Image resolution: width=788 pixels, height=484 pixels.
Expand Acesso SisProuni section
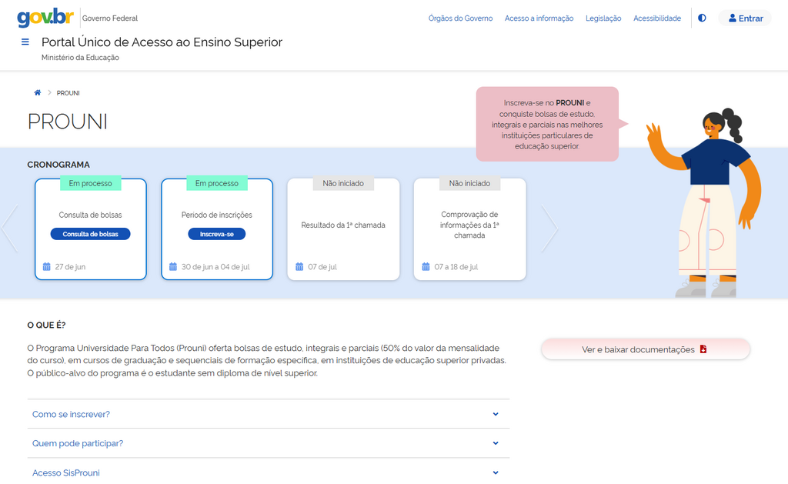click(x=269, y=472)
